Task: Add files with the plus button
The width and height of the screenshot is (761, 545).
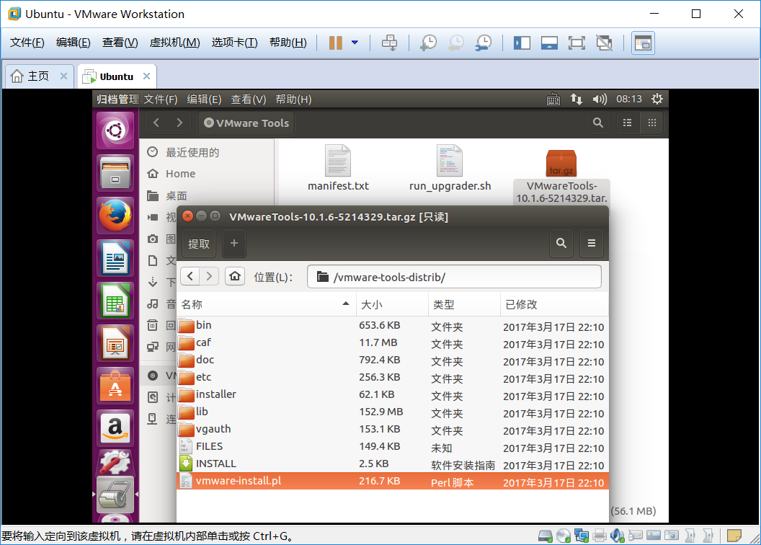Action: [234, 243]
